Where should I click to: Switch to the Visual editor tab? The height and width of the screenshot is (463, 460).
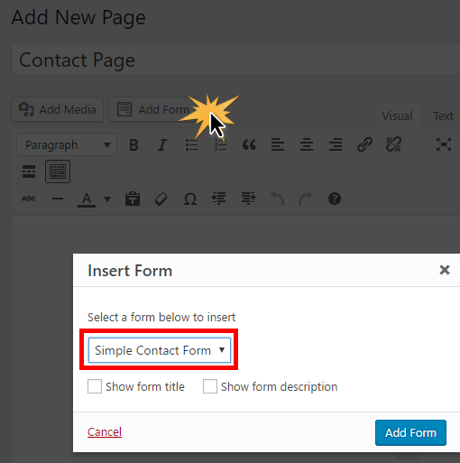tap(397, 116)
